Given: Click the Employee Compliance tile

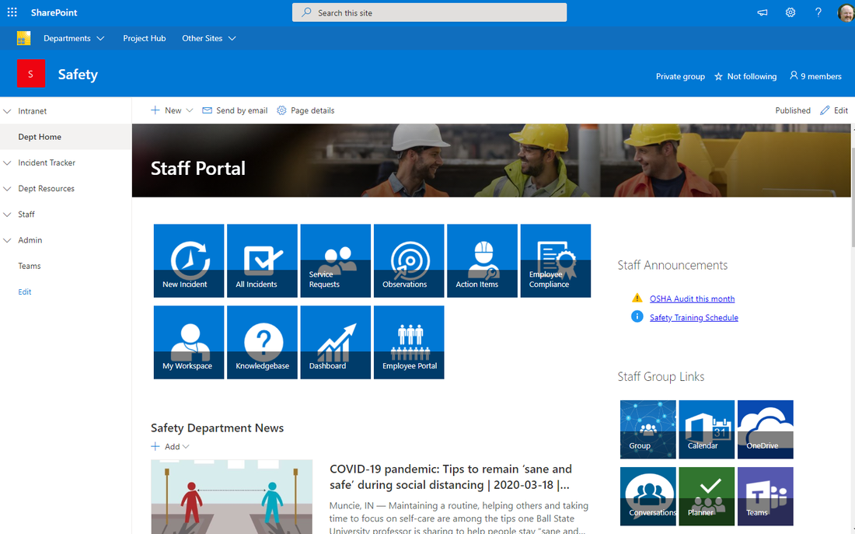Looking at the screenshot, I should click(555, 260).
